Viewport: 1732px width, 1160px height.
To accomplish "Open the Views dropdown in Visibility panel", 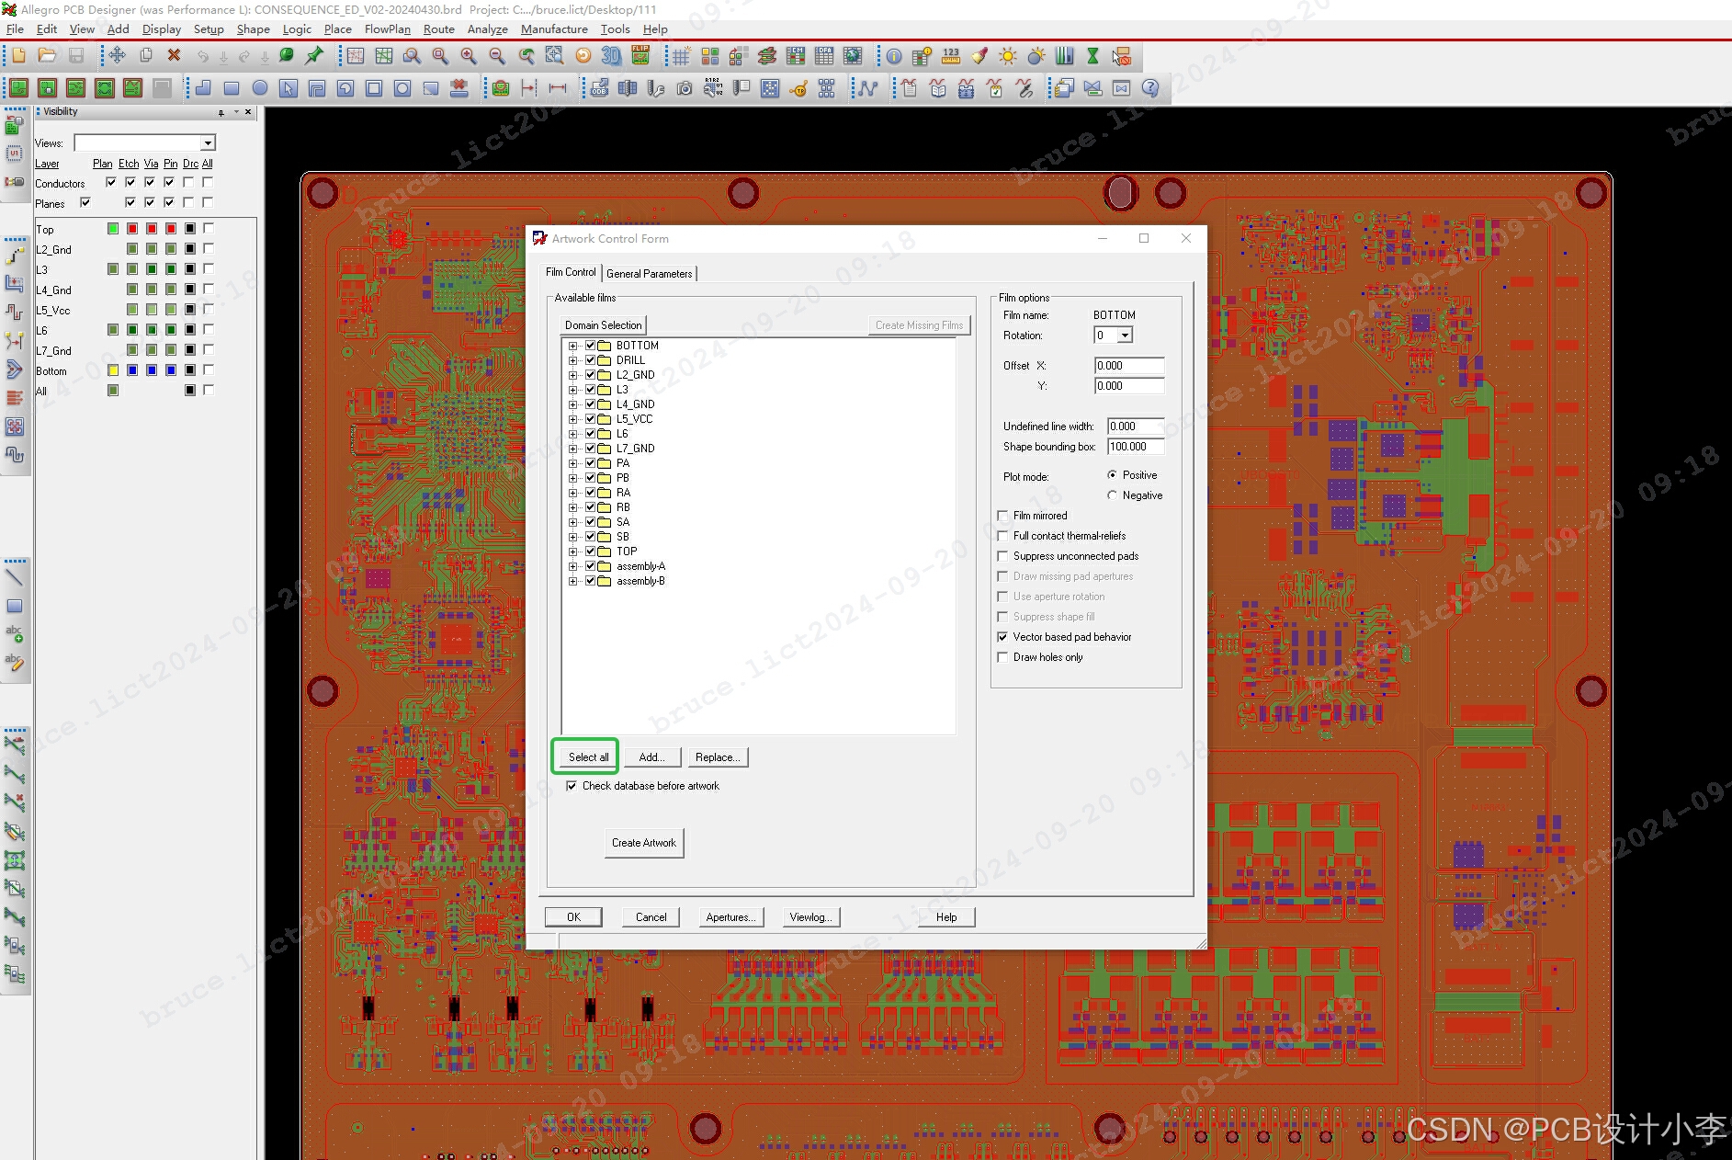I will 209,143.
